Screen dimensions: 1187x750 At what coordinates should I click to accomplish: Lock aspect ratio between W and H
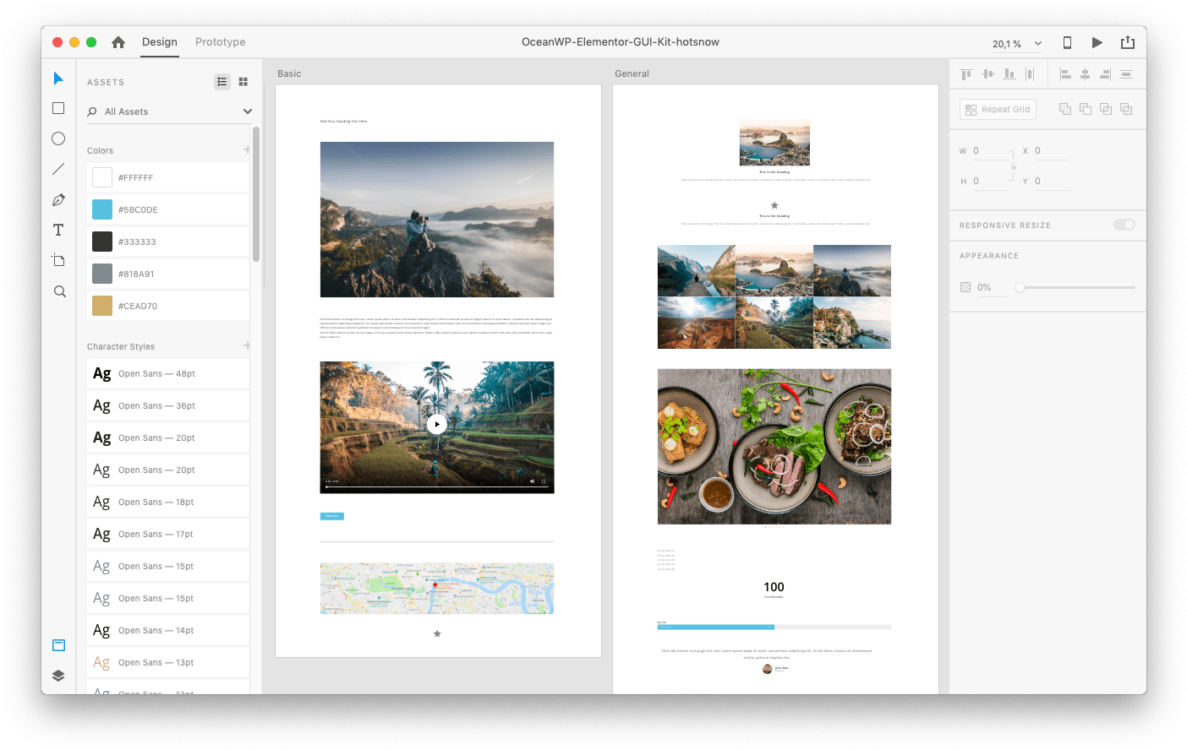click(1012, 166)
